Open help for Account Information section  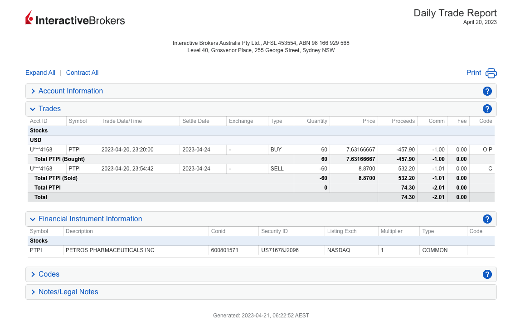coord(487,91)
